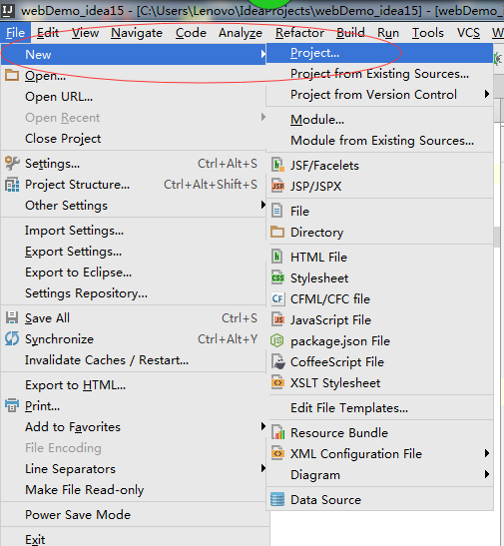Click the JavaScript File icon
504x546 pixels.
click(277, 319)
